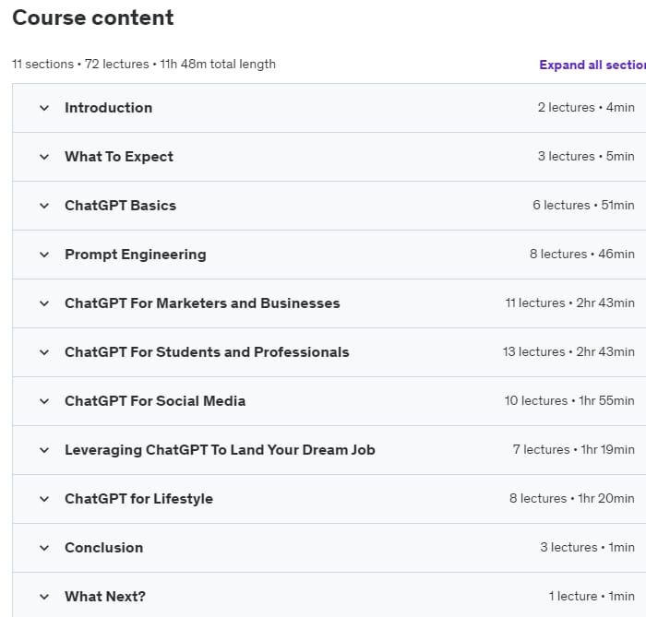Expand ChatGPT For Social Media chevron

(x=44, y=401)
